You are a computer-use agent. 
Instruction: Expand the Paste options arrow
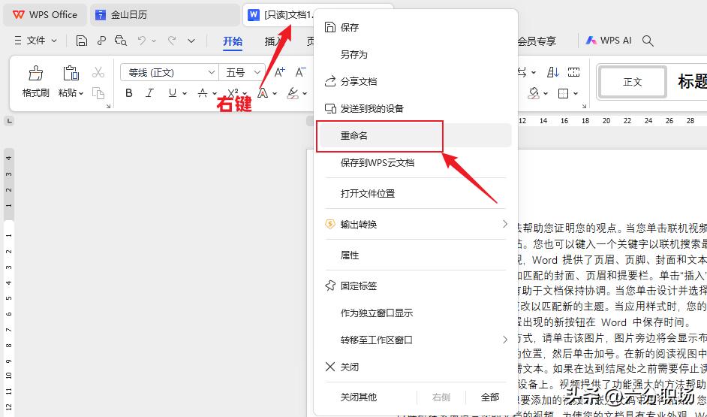(81, 93)
